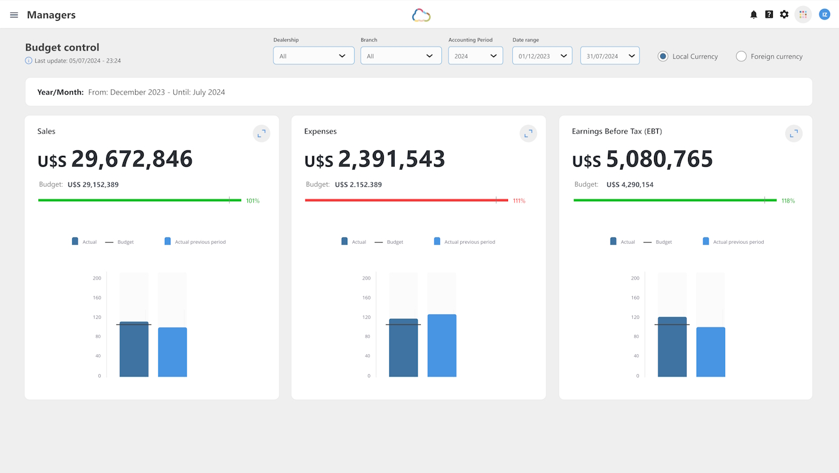The height and width of the screenshot is (473, 839).
Task: Toggle Budget legend in EBT chart
Action: (658, 242)
